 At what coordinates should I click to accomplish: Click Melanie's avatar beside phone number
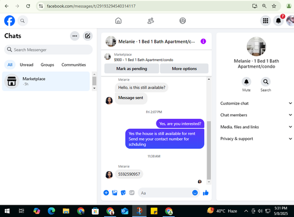[x=109, y=175]
